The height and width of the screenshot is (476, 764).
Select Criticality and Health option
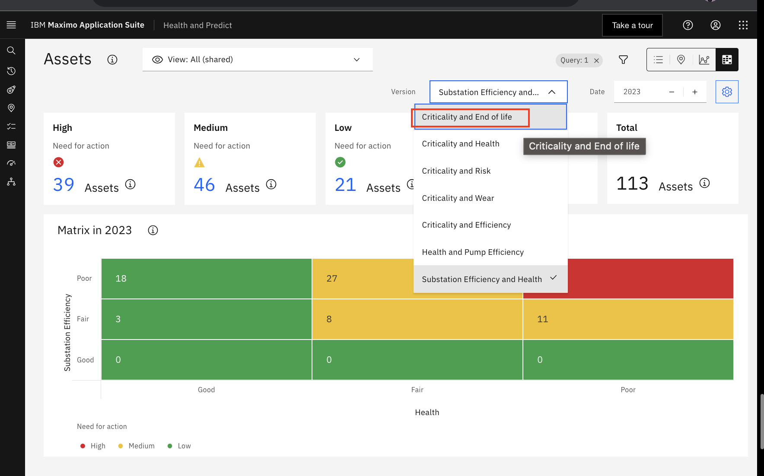(x=490, y=144)
